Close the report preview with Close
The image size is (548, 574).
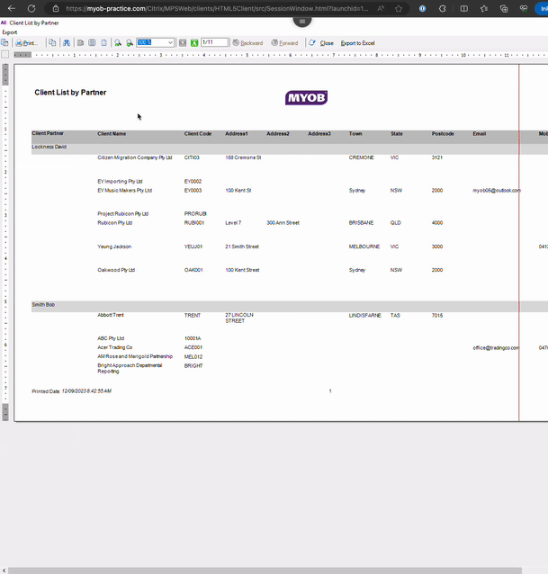click(x=321, y=42)
